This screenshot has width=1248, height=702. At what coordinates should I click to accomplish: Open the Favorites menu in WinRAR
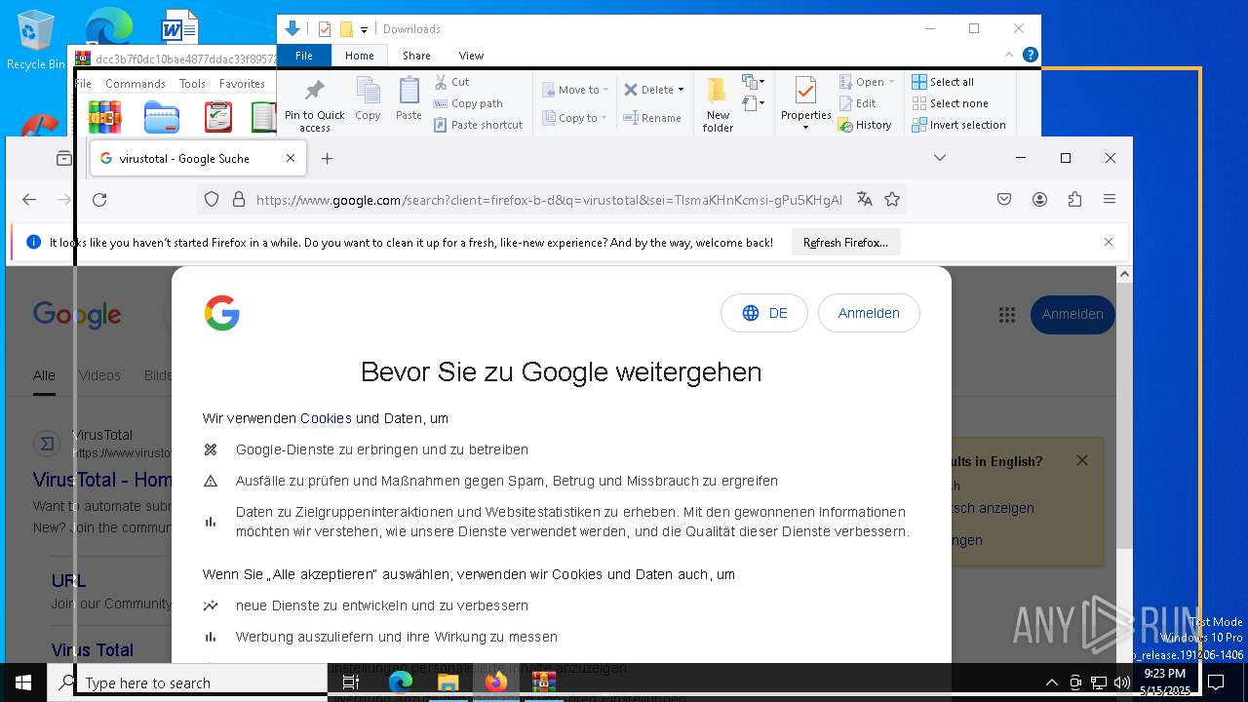(242, 84)
